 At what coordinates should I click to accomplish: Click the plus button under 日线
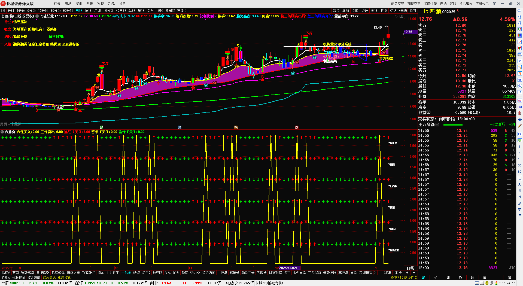click(x=408, y=273)
